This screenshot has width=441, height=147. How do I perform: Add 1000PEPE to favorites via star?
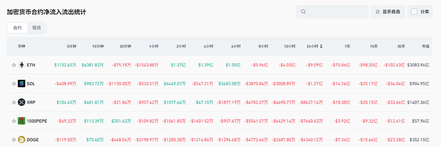pos(14,121)
